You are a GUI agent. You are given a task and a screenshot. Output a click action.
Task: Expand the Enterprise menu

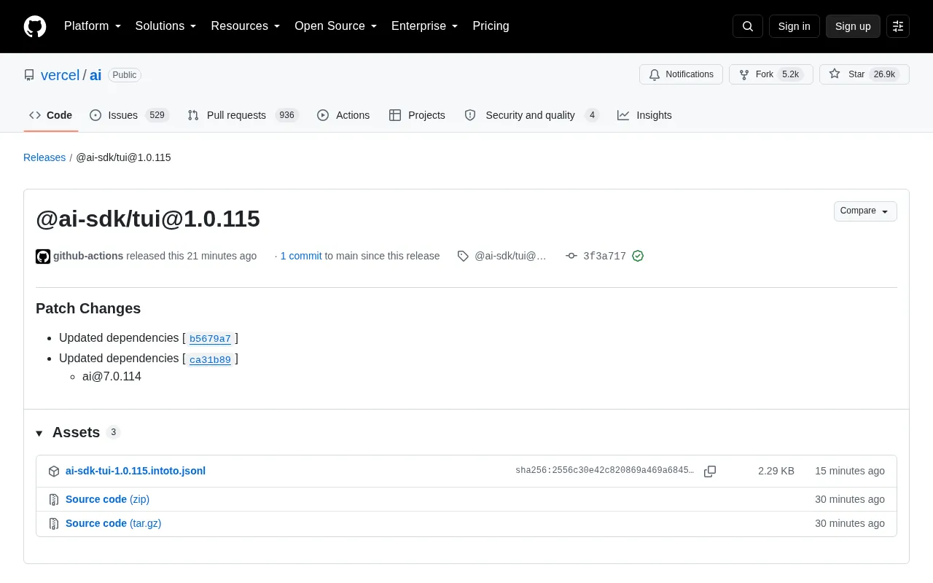point(425,26)
